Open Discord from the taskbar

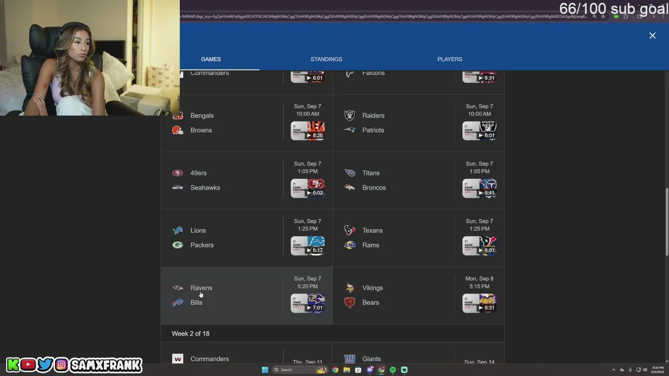[x=370, y=370]
